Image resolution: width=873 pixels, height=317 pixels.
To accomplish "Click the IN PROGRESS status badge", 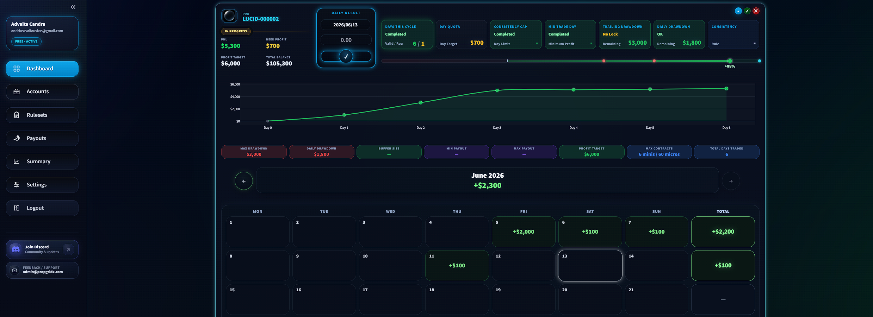I will point(236,31).
